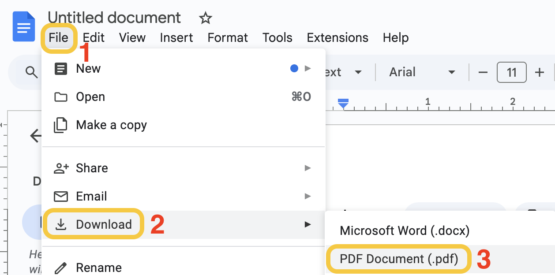Click the back arrow in left panel
Image resolution: width=555 pixels, height=275 pixels.
35,136
